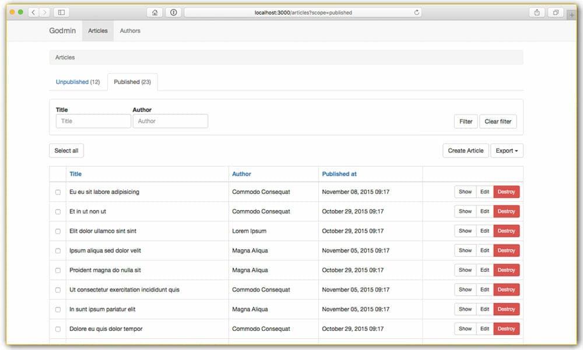
Task: Check the row for 'Eu eu sit labore adipisicing'
Action: click(58, 191)
